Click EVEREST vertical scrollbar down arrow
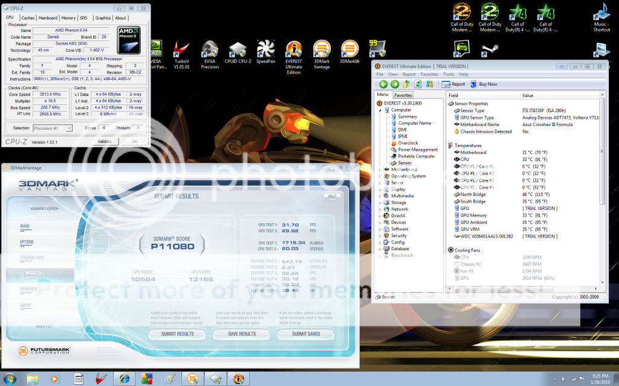Viewport: 619px width, 386px height. click(602, 282)
